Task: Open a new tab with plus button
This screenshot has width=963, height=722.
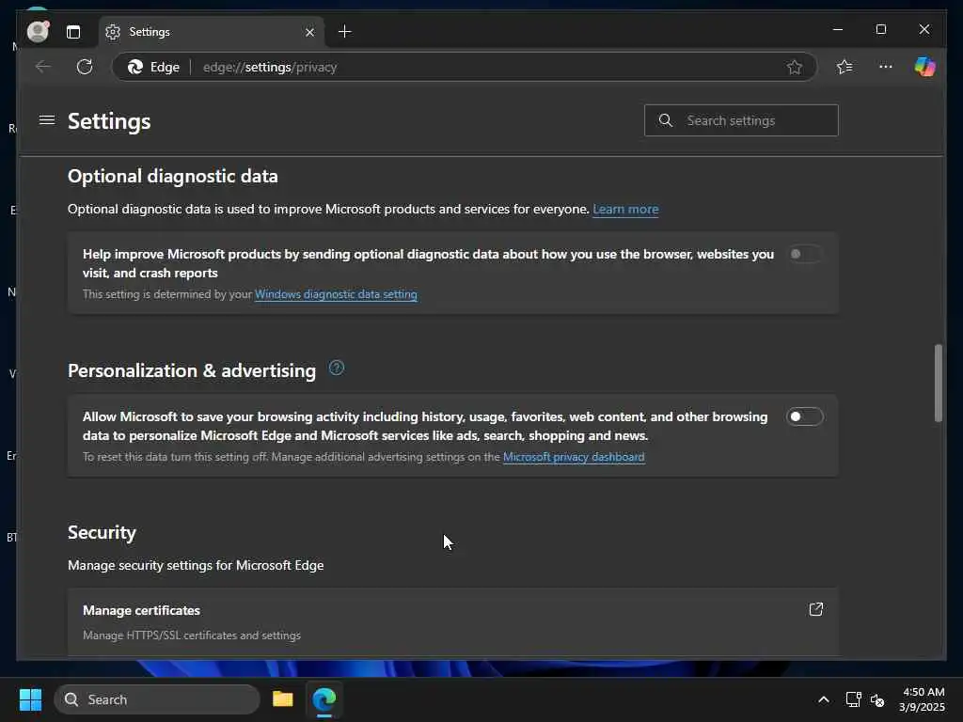Action: click(344, 31)
